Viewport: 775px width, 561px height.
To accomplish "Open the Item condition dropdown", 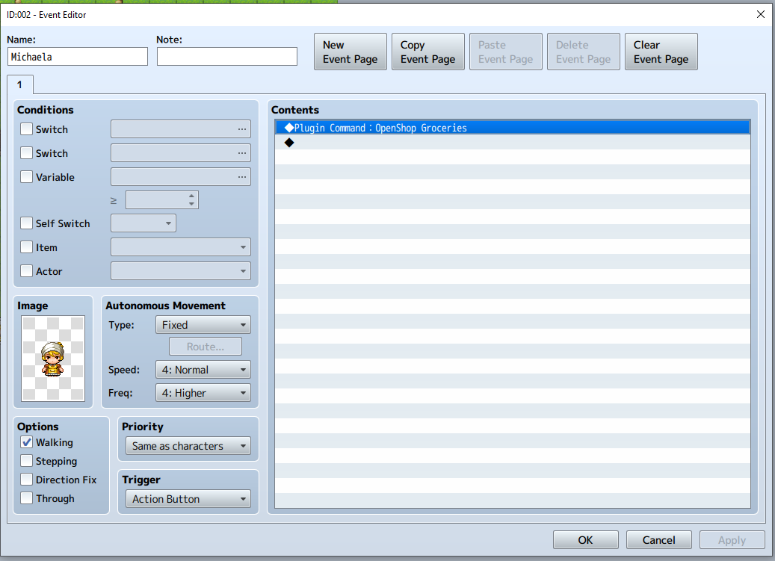I will (181, 247).
